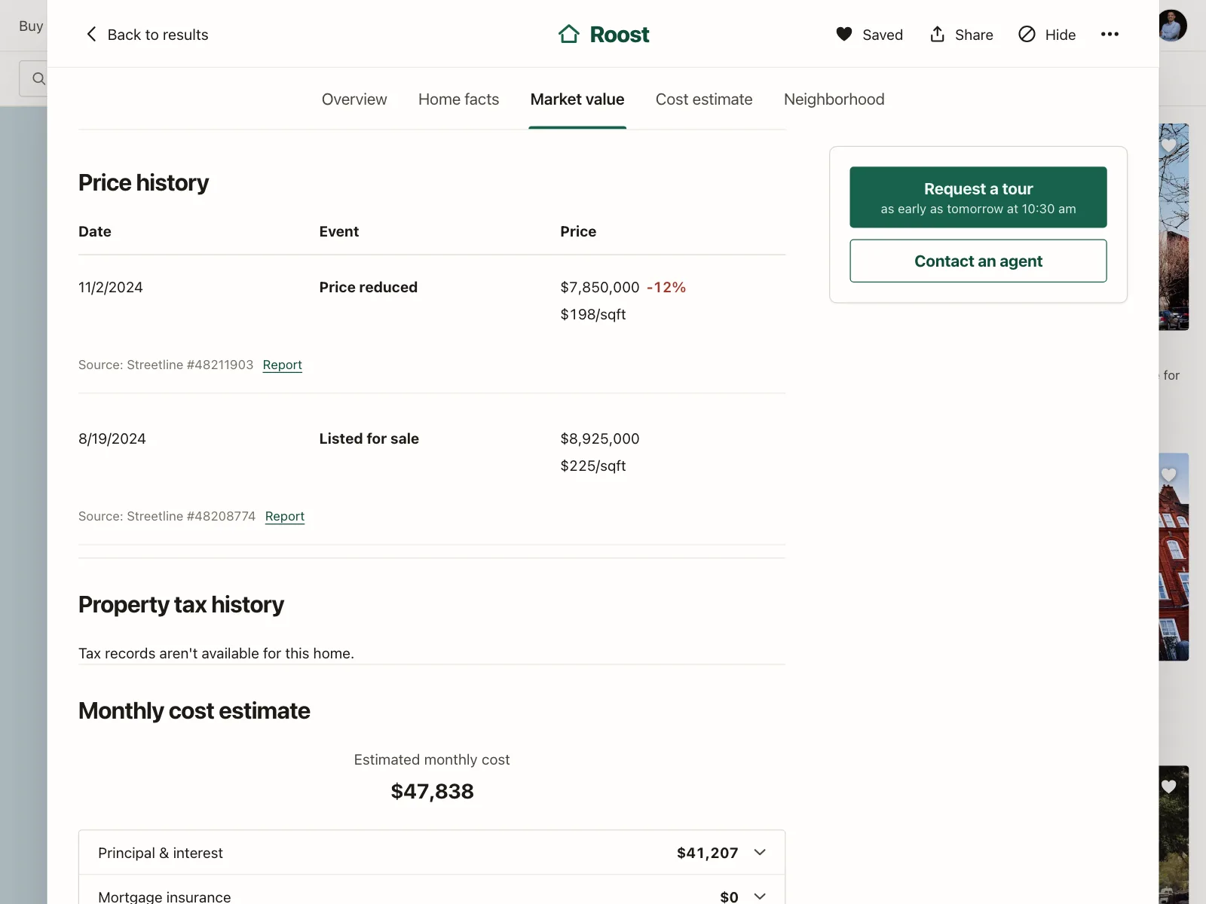
Task: Click the Monthly cost estimate heading
Action: [194, 710]
